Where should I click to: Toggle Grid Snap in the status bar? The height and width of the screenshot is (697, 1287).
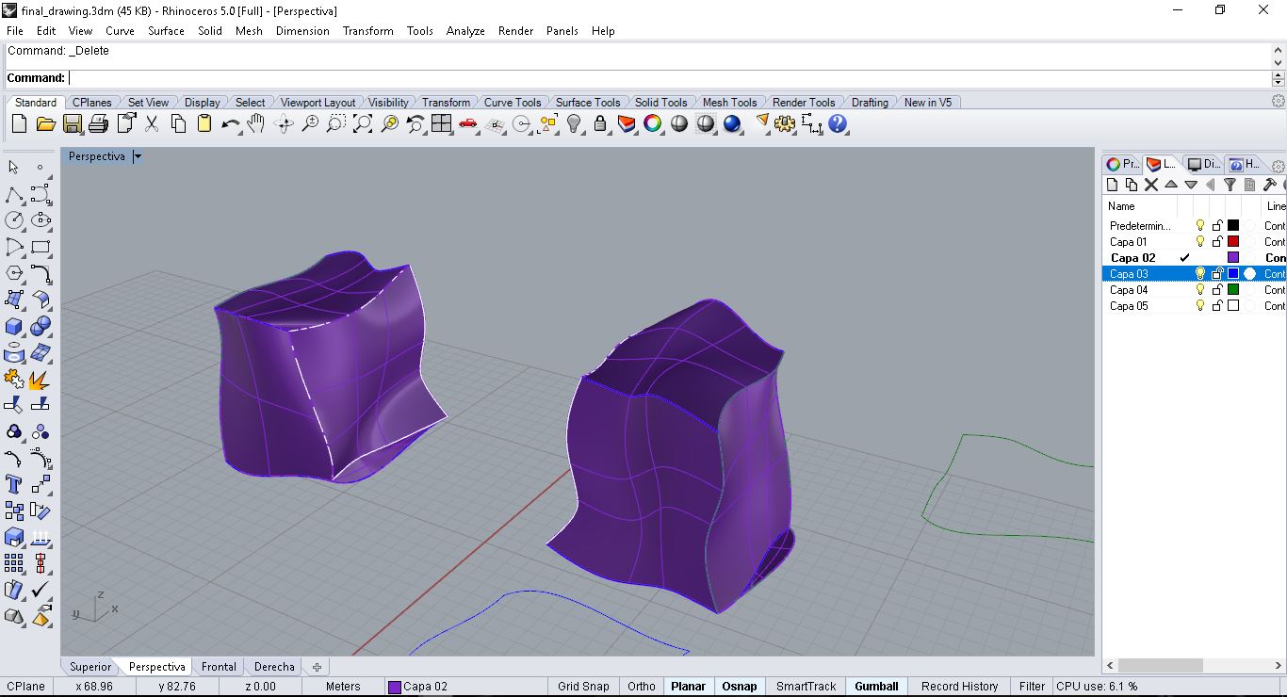[x=583, y=687]
